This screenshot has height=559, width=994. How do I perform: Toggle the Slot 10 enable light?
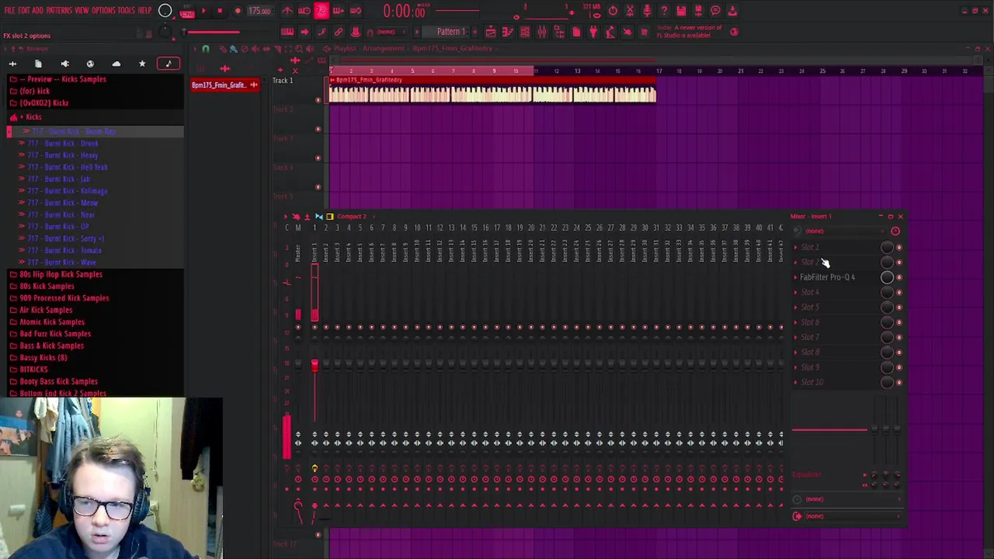click(899, 382)
